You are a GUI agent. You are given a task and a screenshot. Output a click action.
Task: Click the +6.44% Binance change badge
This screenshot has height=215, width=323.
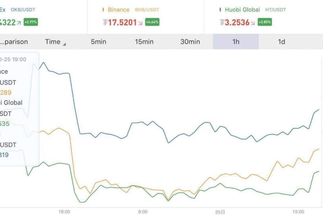[x=152, y=22]
